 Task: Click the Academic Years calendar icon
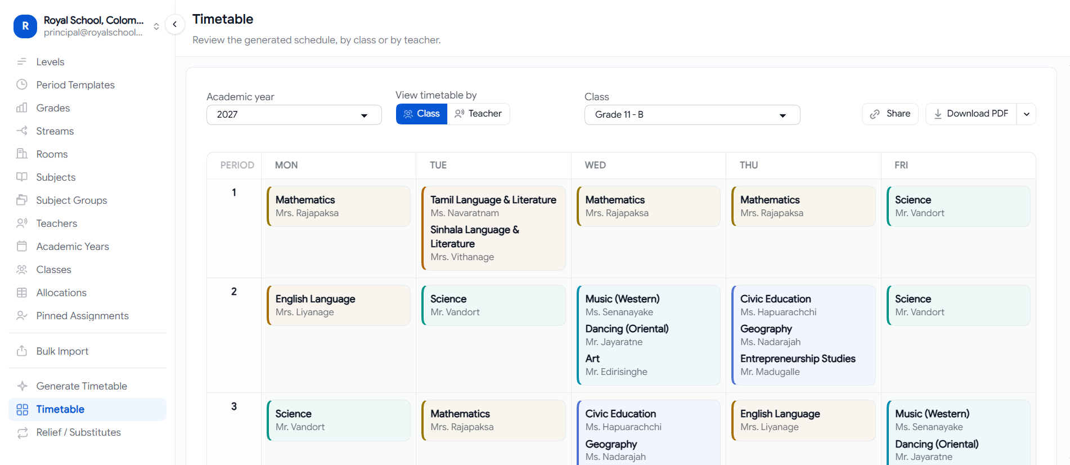[22, 246]
